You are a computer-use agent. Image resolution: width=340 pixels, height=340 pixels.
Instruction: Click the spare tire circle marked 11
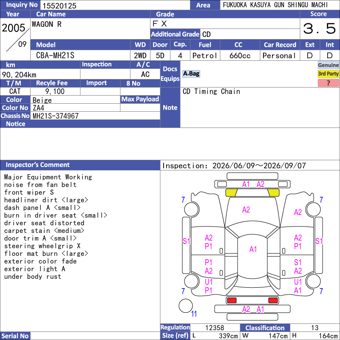pyautogui.click(x=186, y=306)
